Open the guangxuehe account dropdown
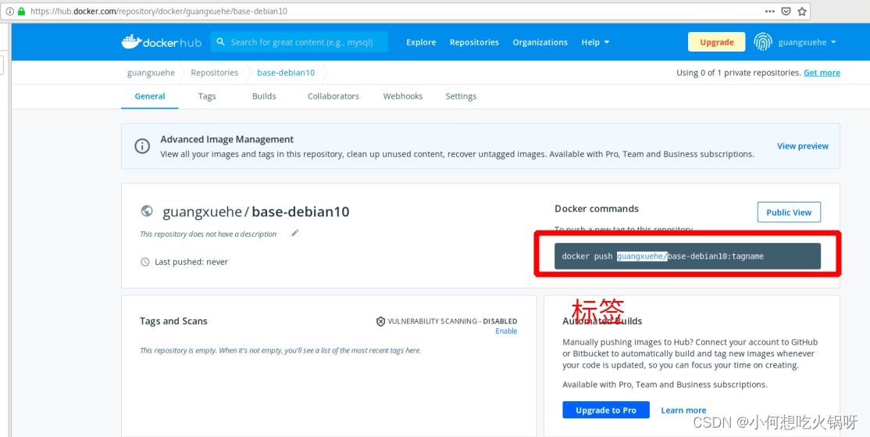The image size is (870, 437). click(808, 42)
